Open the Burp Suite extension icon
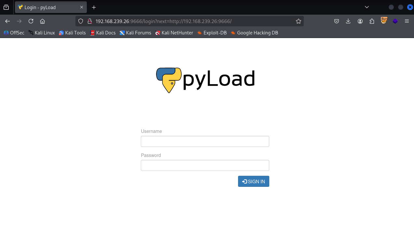The image size is (414, 232). click(384, 21)
